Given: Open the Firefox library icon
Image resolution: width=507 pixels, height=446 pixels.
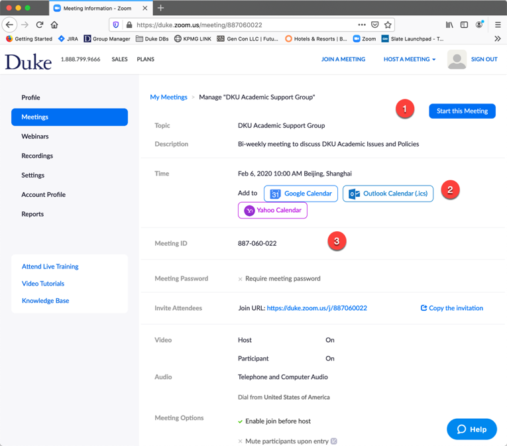Looking at the screenshot, I should point(449,25).
